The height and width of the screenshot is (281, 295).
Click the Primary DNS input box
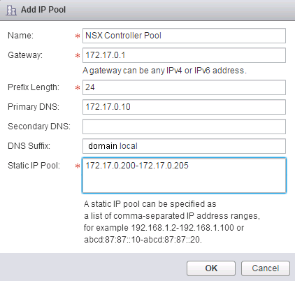[184, 107]
